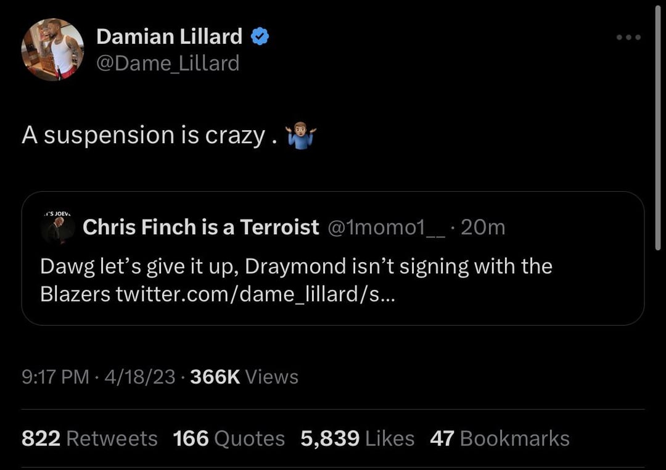Click the vertical scrollbar on the right

click(658, 123)
